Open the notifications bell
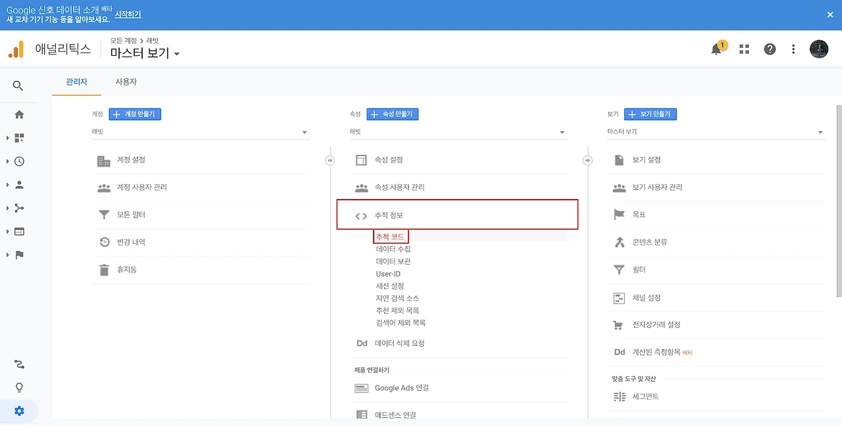842x425 pixels. 716,49
